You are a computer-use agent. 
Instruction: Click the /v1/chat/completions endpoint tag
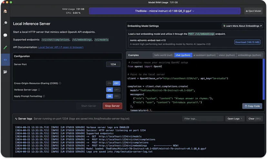click(56, 40)
